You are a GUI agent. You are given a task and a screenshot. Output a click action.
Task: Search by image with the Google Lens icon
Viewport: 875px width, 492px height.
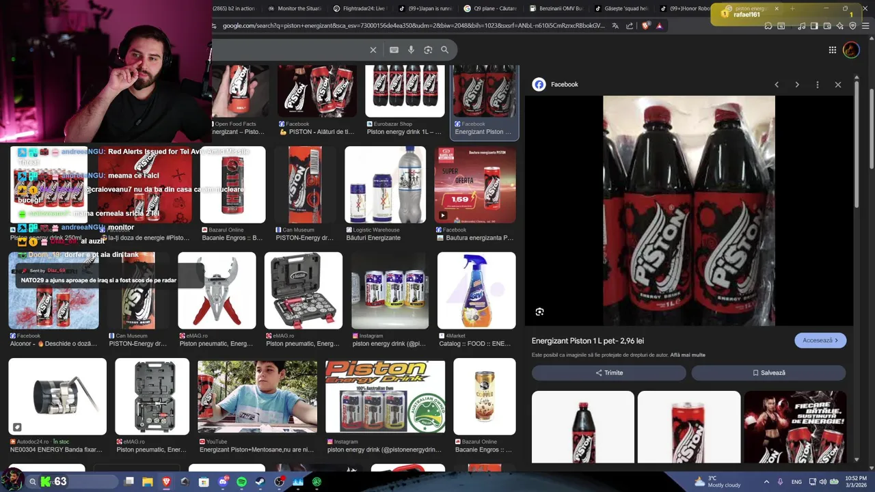[428, 50]
